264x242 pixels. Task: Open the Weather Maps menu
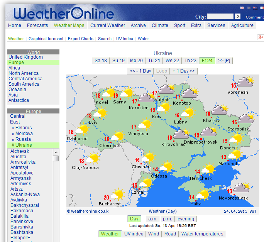coord(69,25)
